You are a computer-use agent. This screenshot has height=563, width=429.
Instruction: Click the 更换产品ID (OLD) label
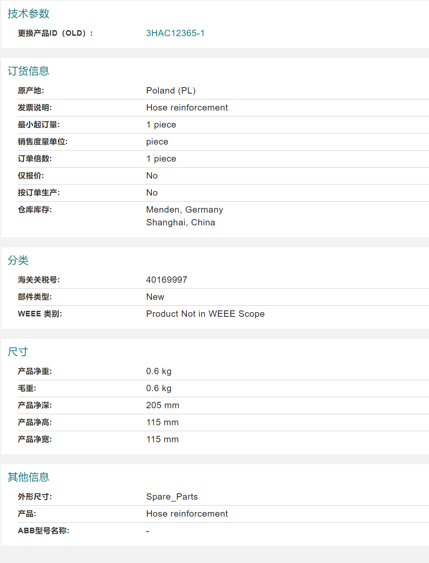pos(55,33)
